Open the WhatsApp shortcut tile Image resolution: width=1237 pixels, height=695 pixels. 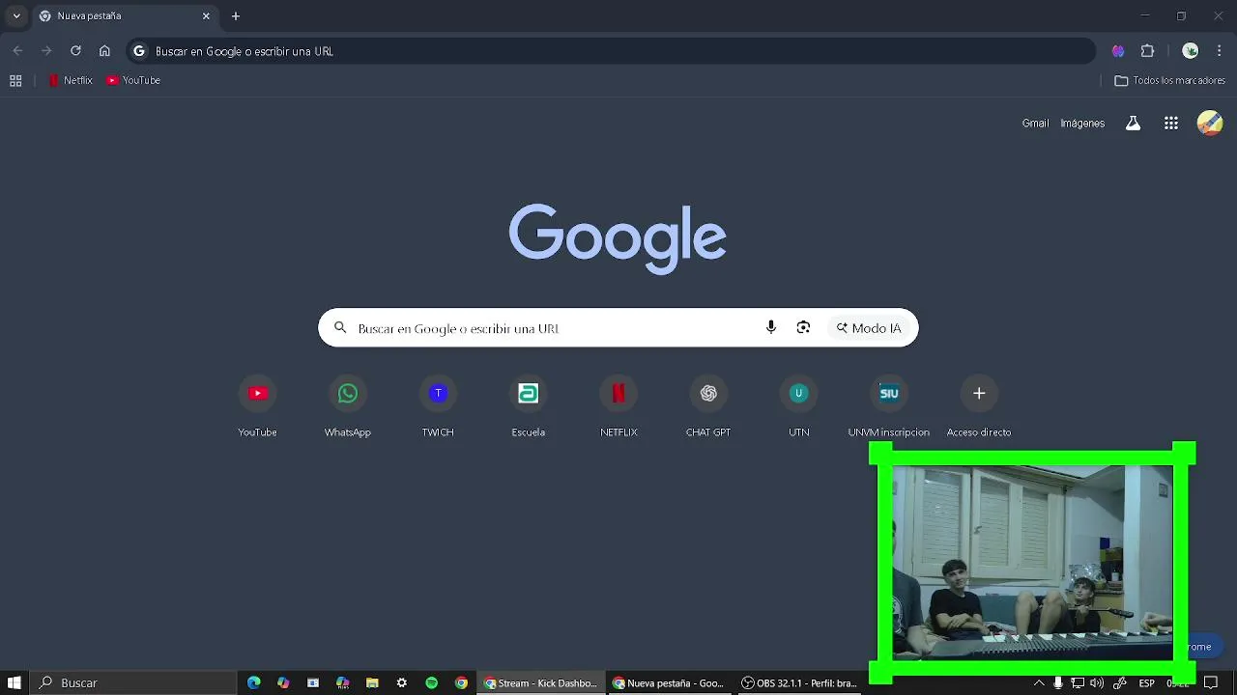point(347,405)
